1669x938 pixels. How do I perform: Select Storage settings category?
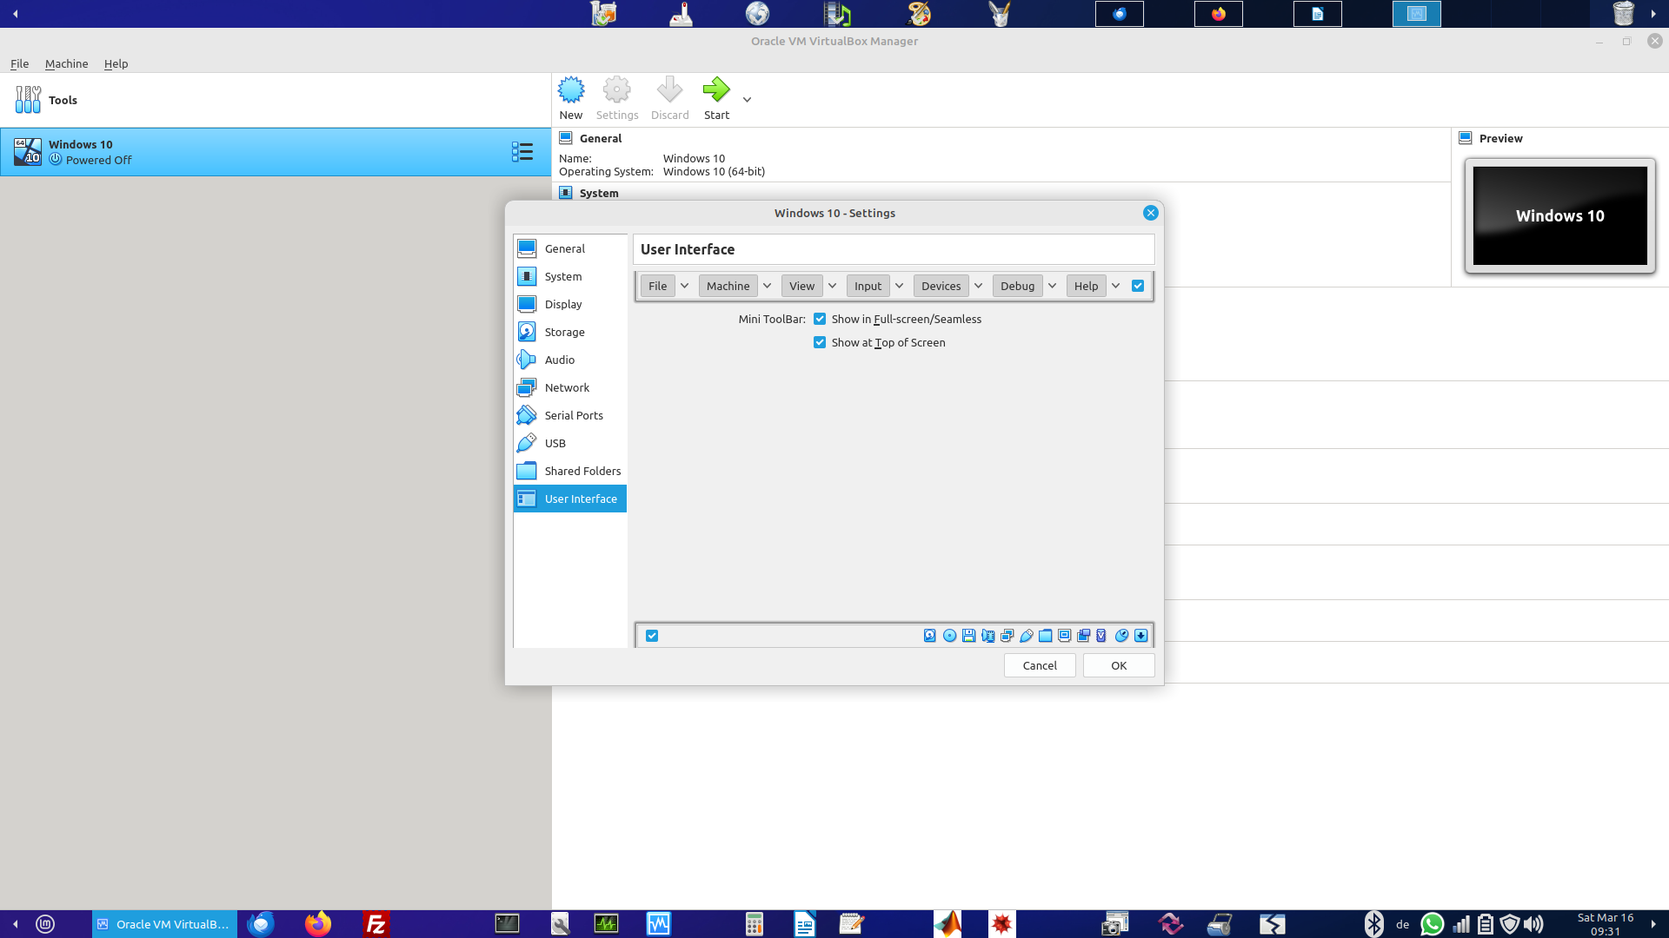(570, 332)
